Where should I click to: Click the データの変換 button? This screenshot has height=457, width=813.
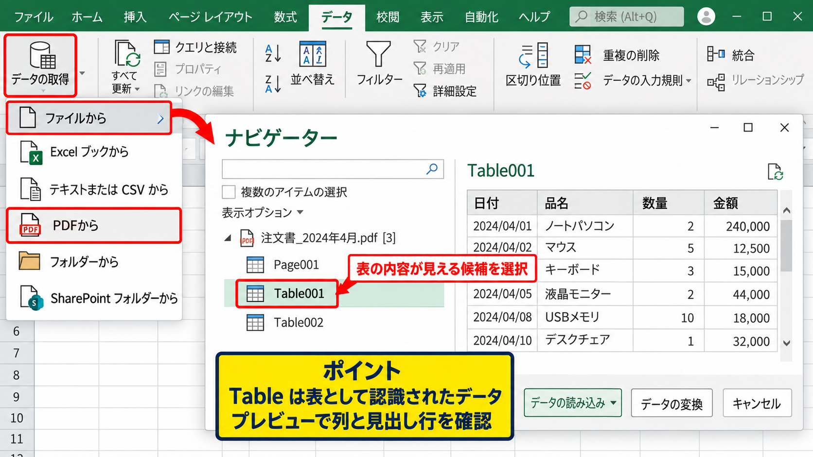coord(672,403)
